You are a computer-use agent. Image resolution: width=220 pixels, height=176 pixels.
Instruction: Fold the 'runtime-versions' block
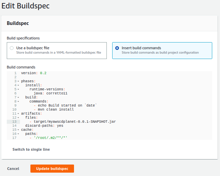[x=18, y=89]
